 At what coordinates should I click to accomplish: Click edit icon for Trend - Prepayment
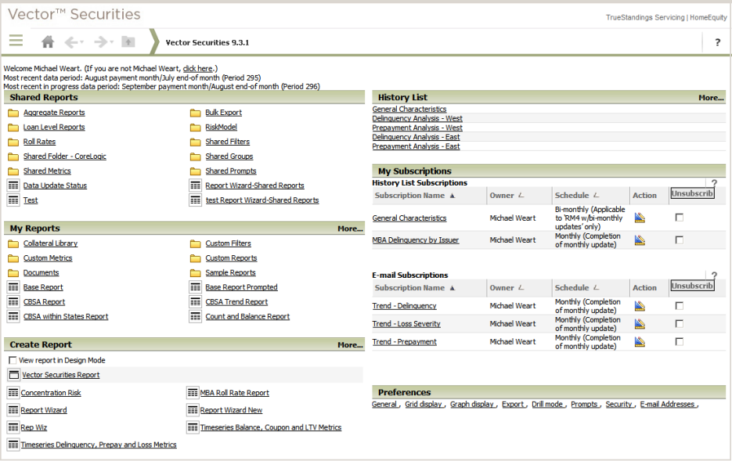(x=640, y=341)
